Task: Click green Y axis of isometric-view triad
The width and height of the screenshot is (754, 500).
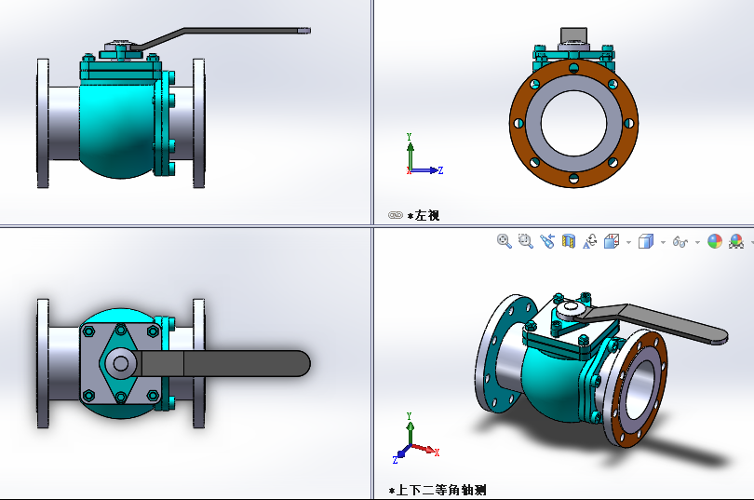Action: (410, 432)
